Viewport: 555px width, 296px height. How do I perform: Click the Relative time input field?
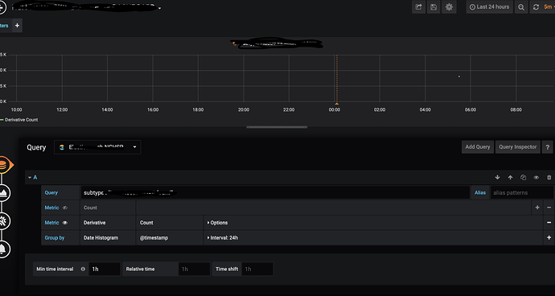click(195, 269)
